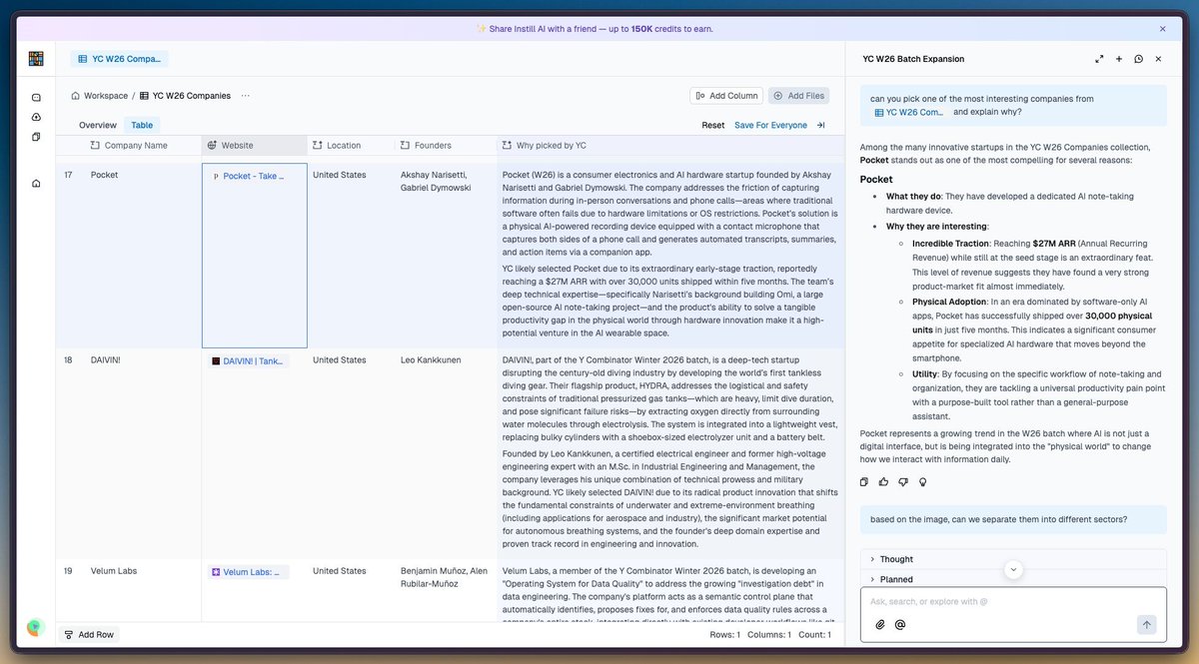Click the Leo Kankkunen founders cell
This screenshot has height=664, width=1199.
pyautogui.click(x=446, y=453)
